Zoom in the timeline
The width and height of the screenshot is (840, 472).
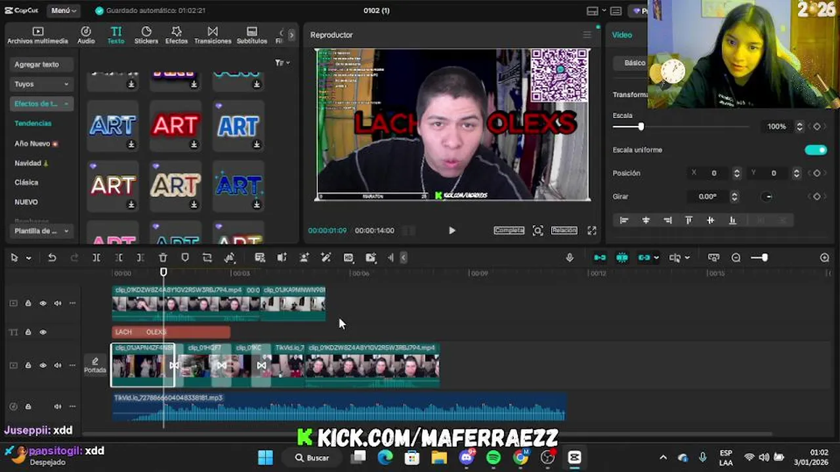825,258
